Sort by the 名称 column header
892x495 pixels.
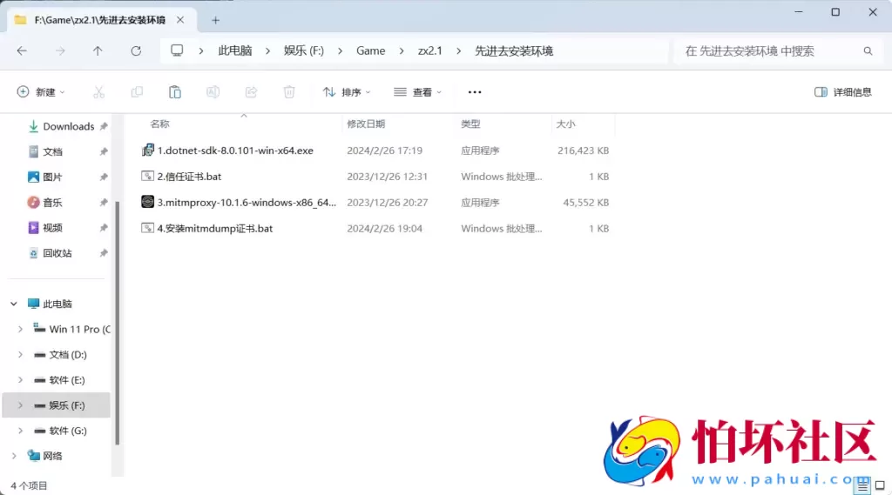pyautogui.click(x=160, y=124)
